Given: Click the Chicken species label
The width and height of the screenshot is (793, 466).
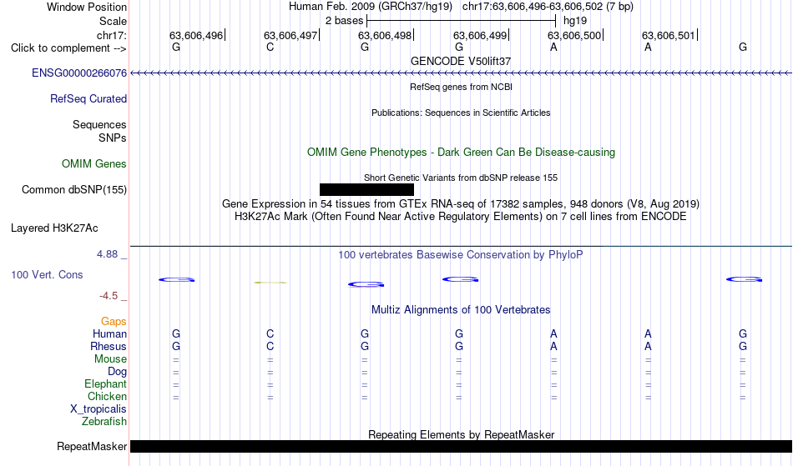Looking at the screenshot, I should click(107, 397).
